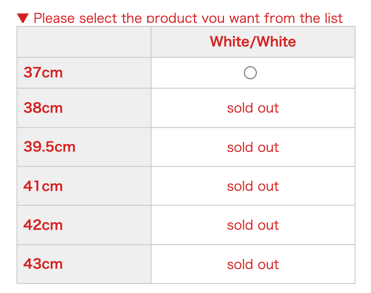Click sold out text in 43cm row
This screenshot has height=293, width=371.
coord(253,264)
